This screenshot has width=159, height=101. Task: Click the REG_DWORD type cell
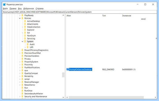[x=108, y=70]
